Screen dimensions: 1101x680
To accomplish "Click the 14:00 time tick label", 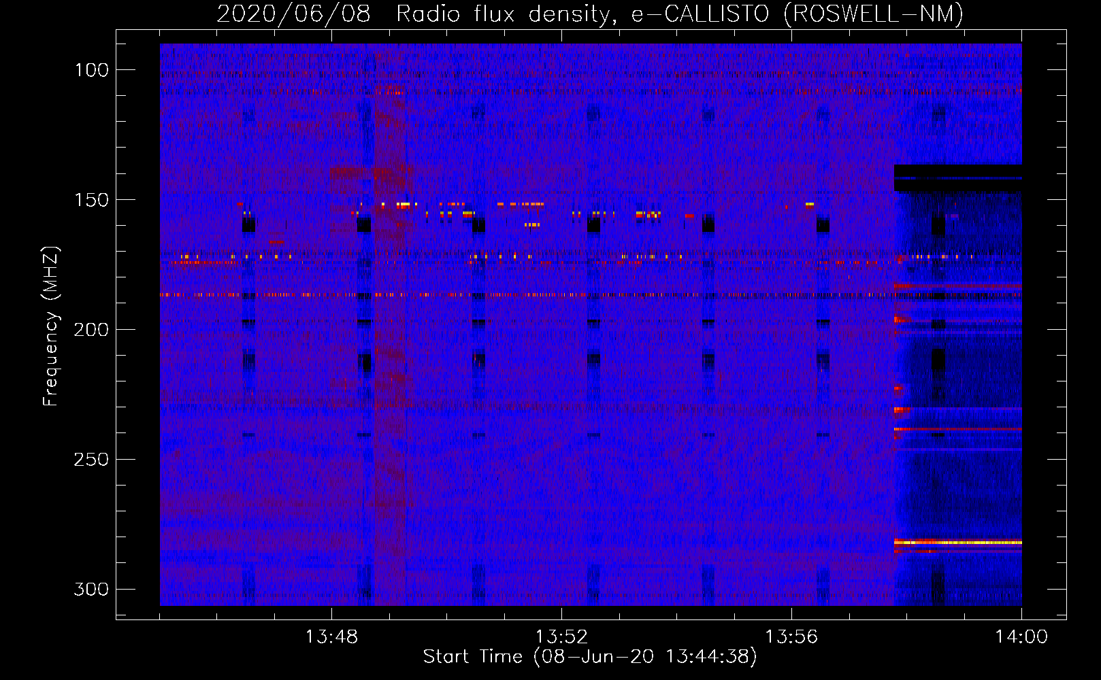I will point(1021,637).
